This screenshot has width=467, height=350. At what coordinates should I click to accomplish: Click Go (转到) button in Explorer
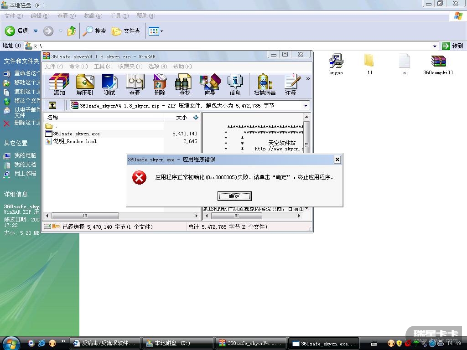coord(453,46)
